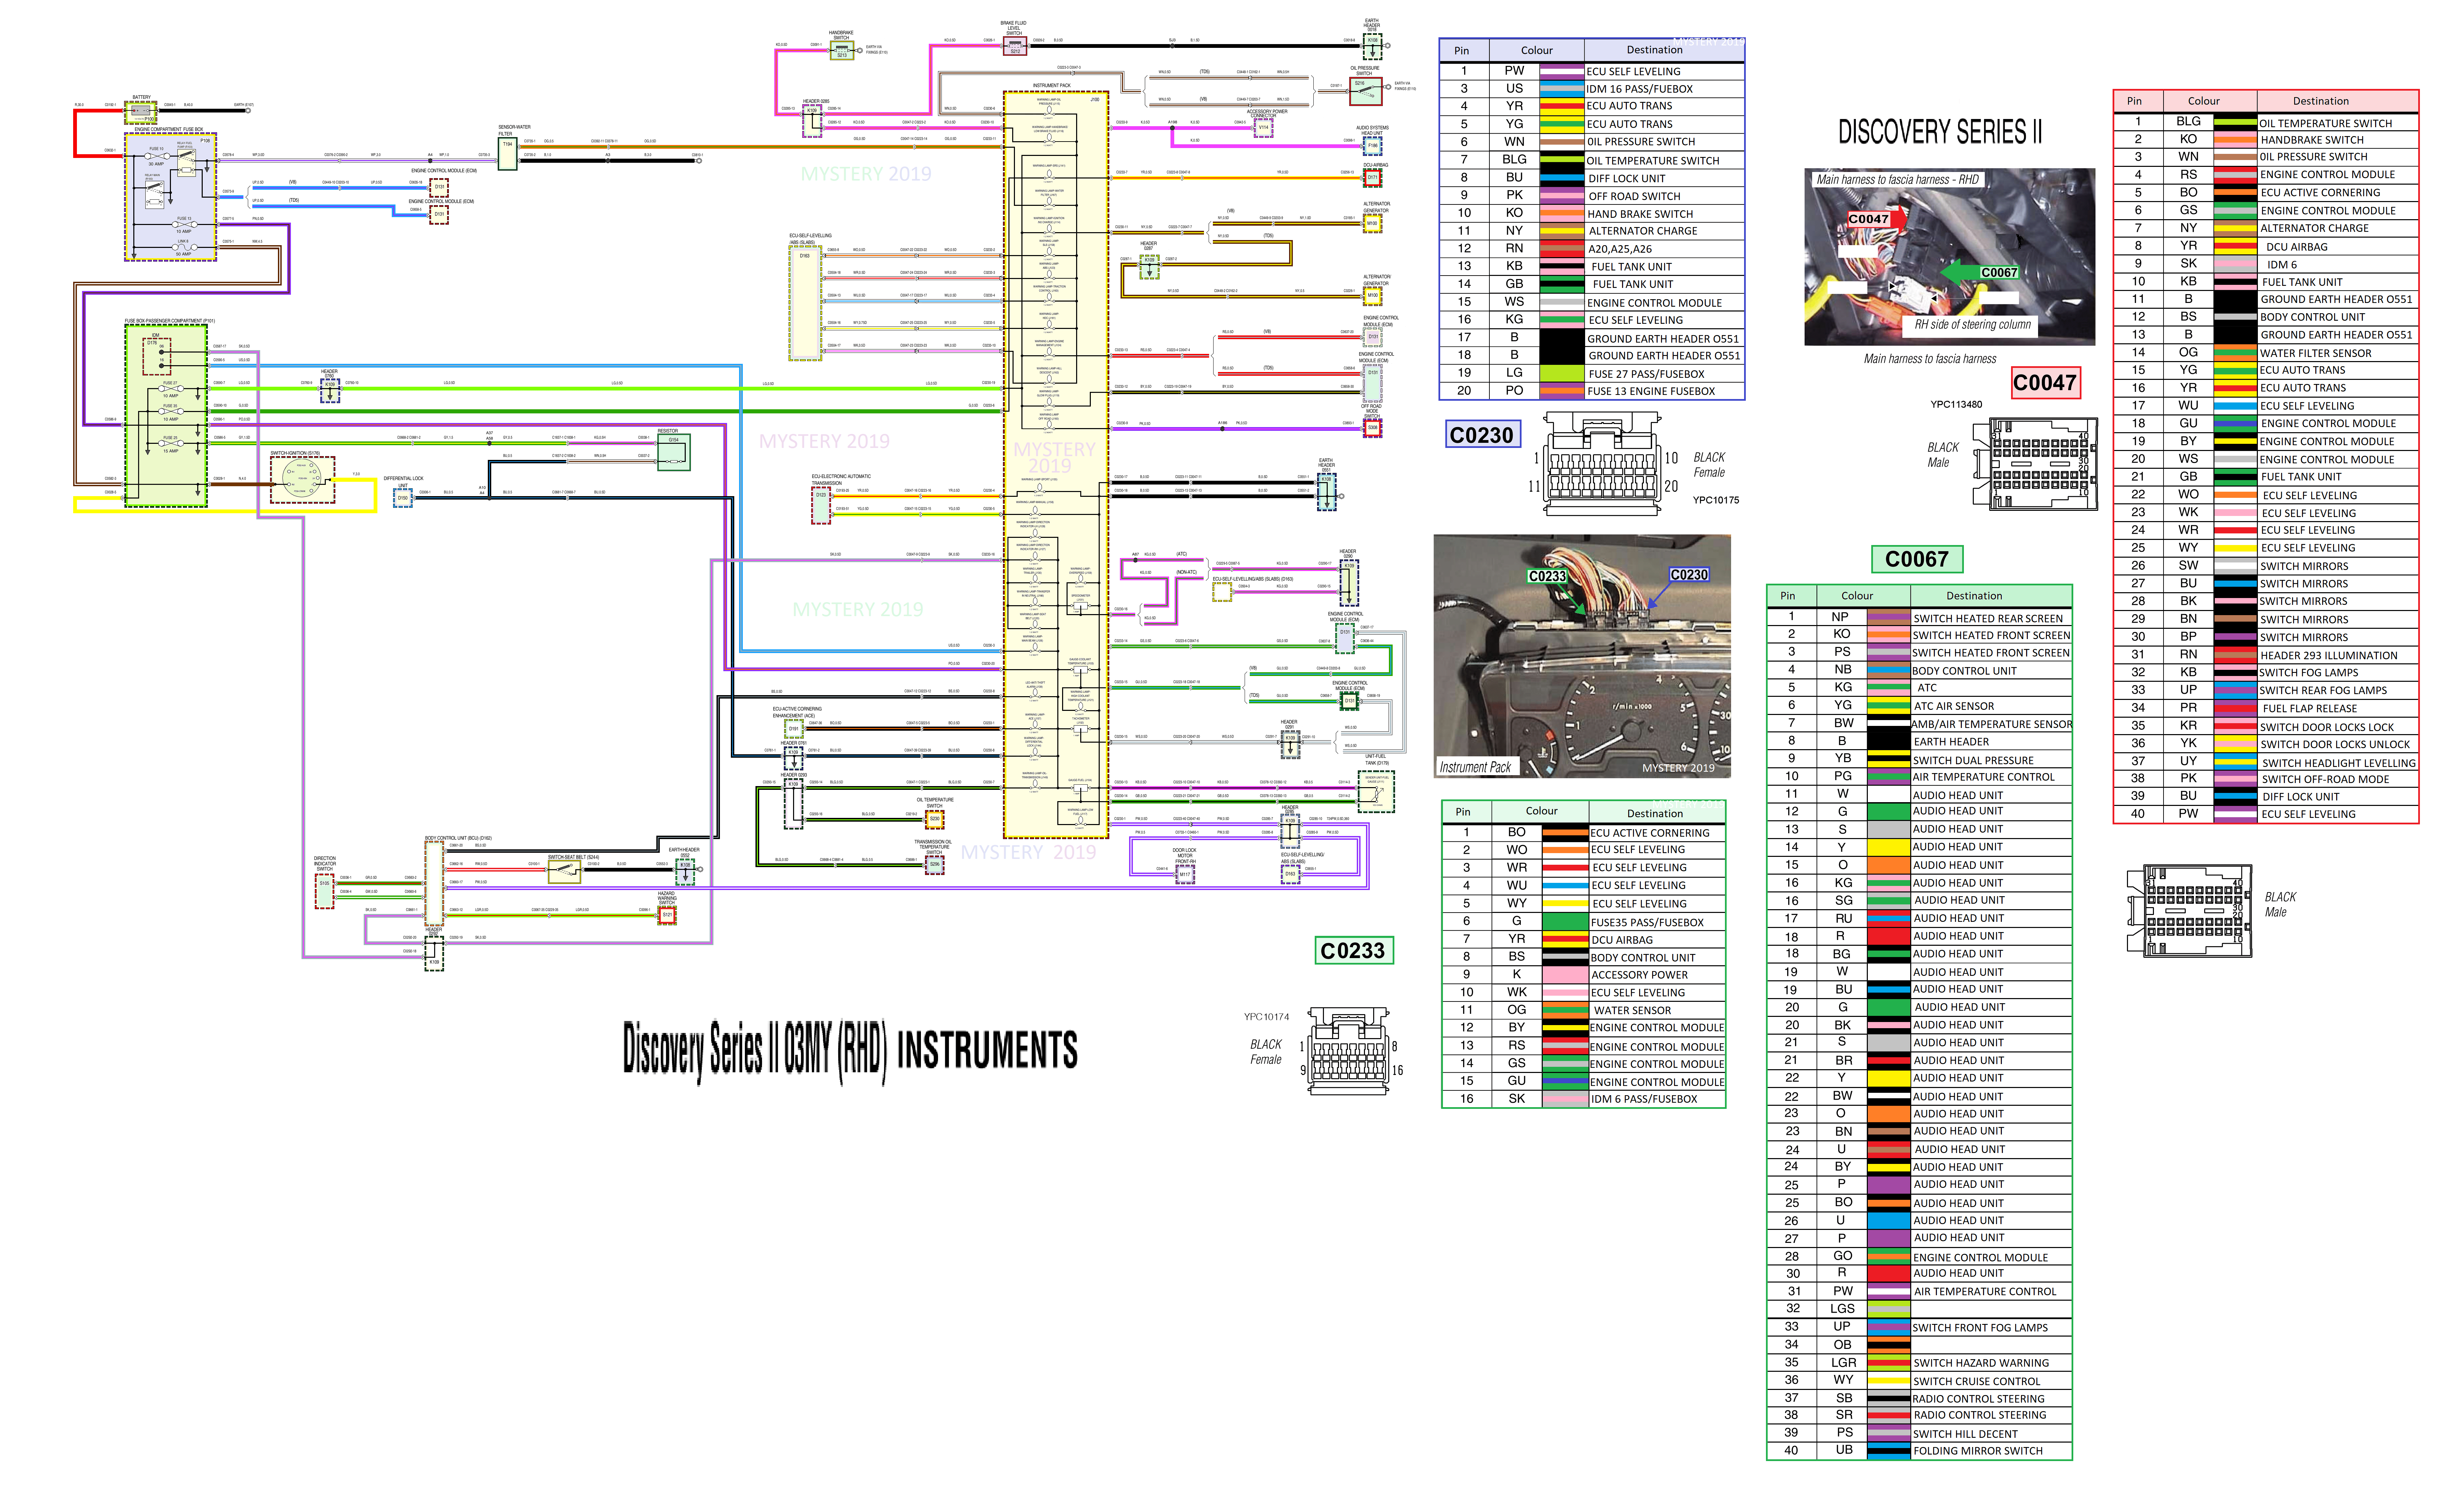Image resolution: width=2464 pixels, height=1499 pixels.
Task: Click FUSE 13 ENGINE FUSEBOX in the C0230 table
Action: point(1651,391)
